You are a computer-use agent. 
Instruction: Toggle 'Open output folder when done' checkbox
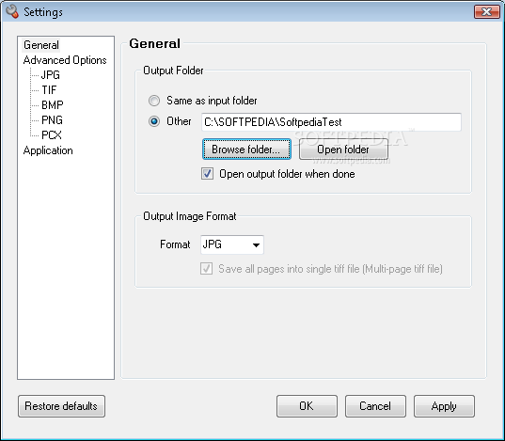point(207,174)
